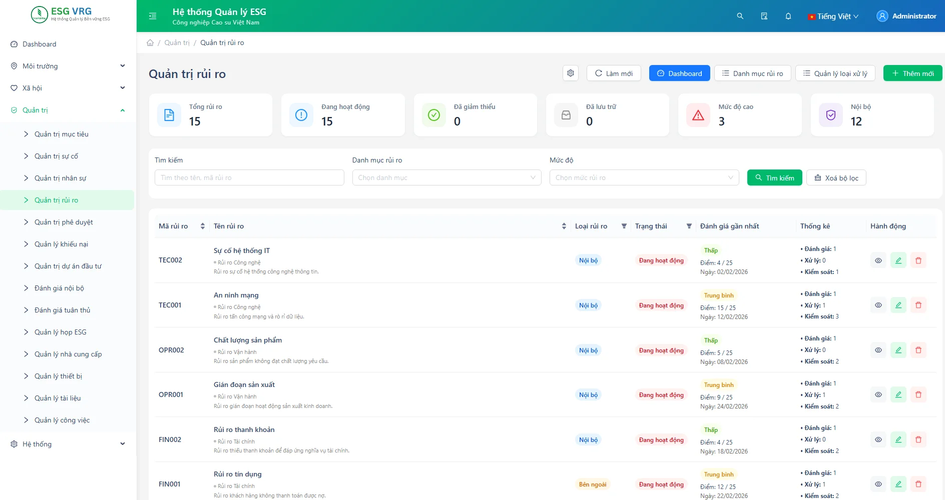View details of OPR002 with the eye icon

(x=878, y=350)
